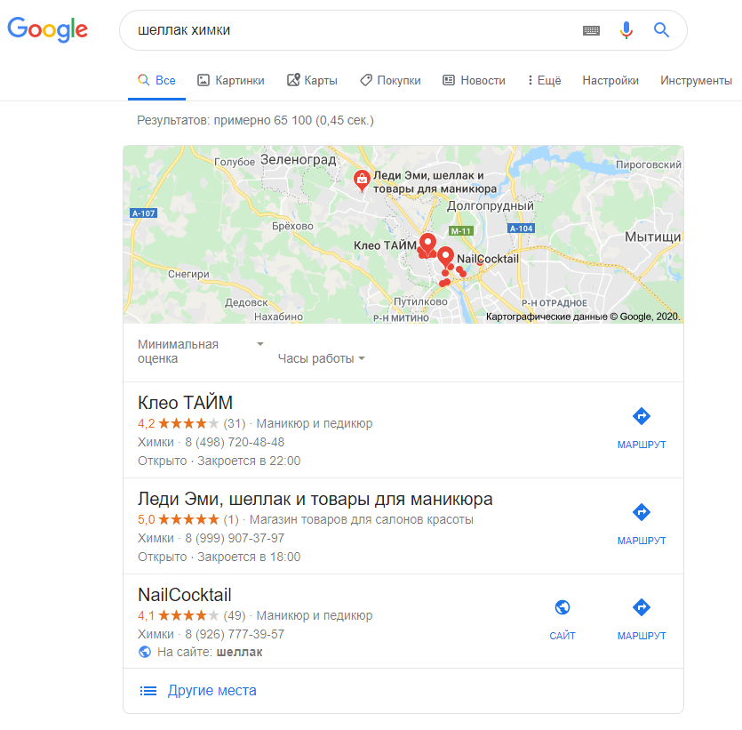Open Другие места link
Viewport: 742px width, 730px height.
click(x=212, y=691)
